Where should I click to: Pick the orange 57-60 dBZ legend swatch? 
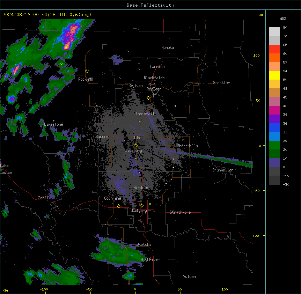[274, 58]
